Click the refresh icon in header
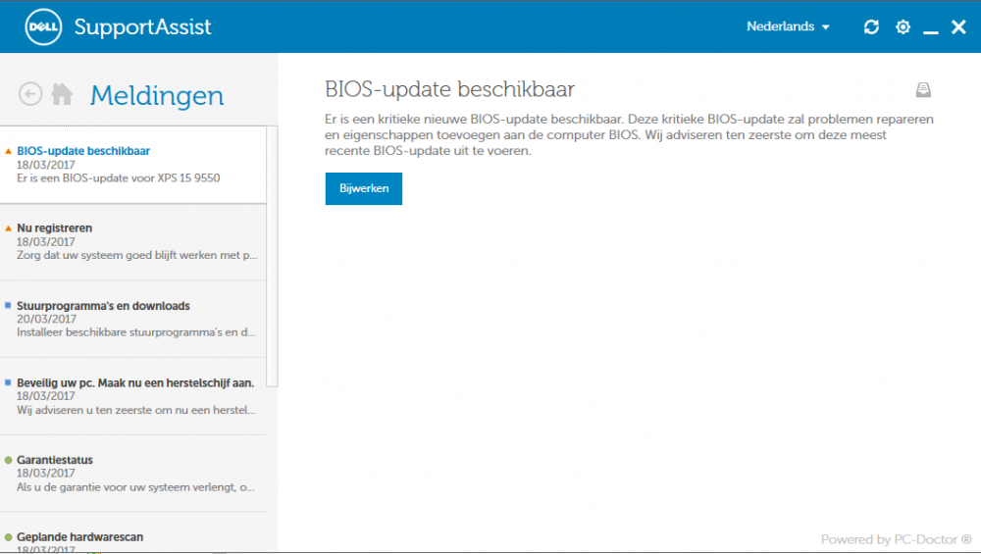Image resolution: width=981 pixels, height=554 pixels. tap(871, 26)
